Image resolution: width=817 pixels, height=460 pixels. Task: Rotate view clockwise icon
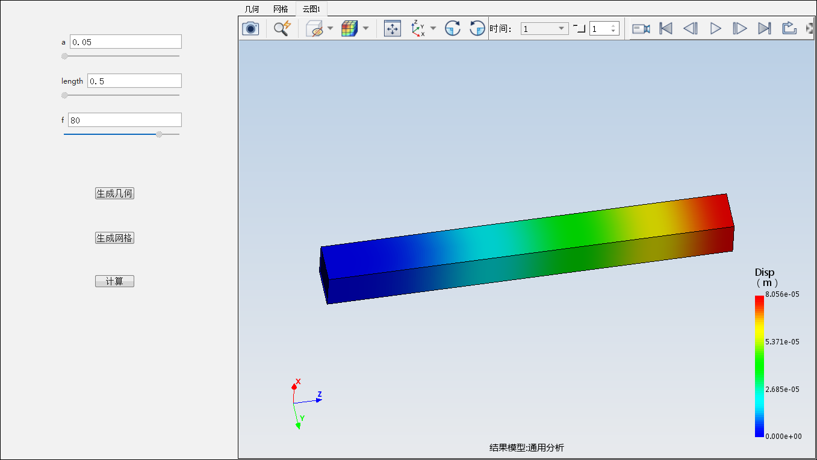pyautogui.click(x=453, y=28)
